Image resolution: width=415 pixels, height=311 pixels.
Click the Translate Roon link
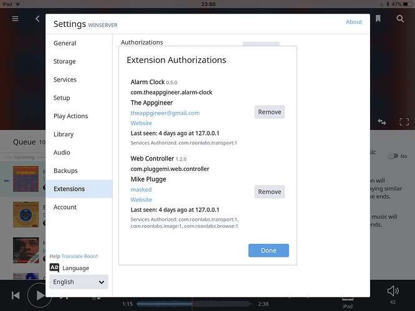(79, 256)
